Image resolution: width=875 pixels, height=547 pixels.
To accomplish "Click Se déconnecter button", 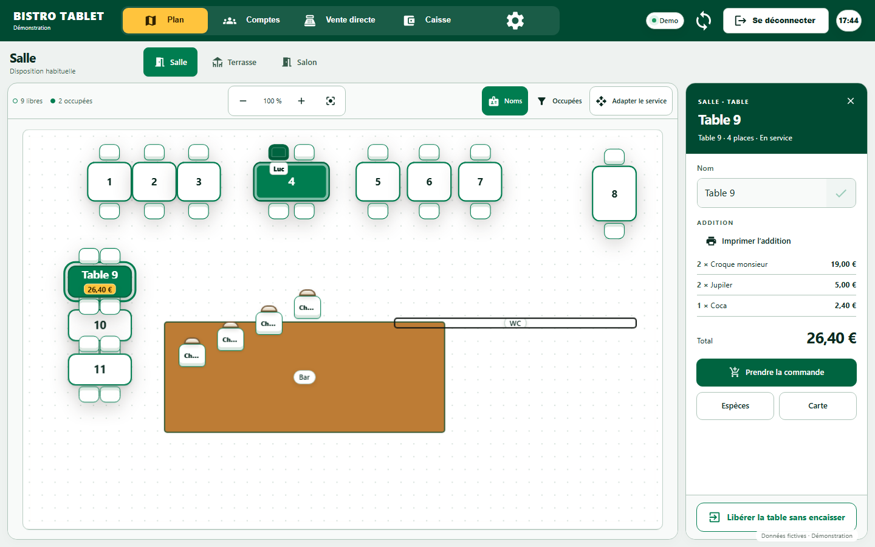I will click(775, 21).
